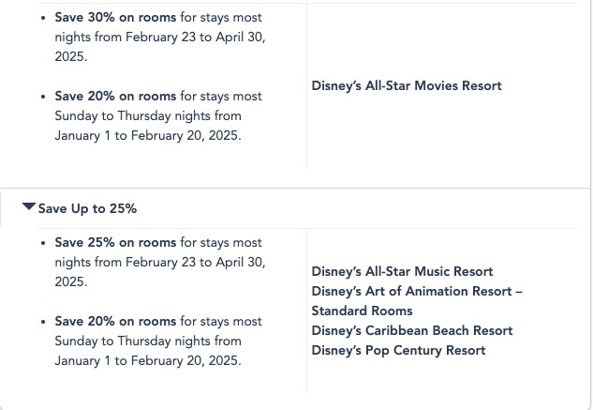Image resolution: width=593 pixels, height=410 pixels.
Task: Choose Disney's Pop Century Resort
Action: 398,350
